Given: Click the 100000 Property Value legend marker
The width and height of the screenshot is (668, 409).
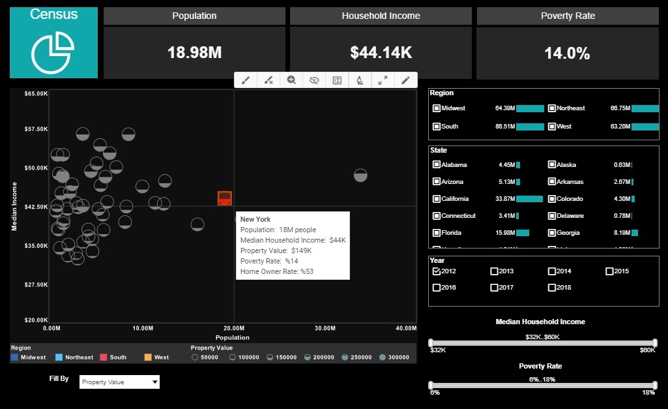Looking at the screenshot, I should 232,357.
